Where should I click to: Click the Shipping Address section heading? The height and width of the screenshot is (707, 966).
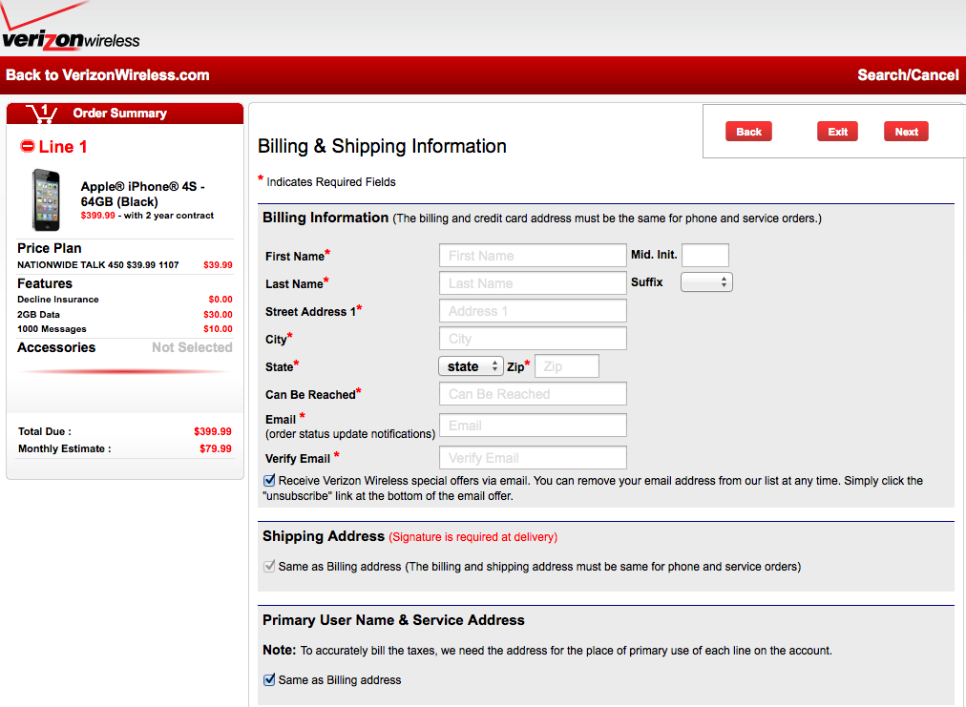tap(324, 536)
